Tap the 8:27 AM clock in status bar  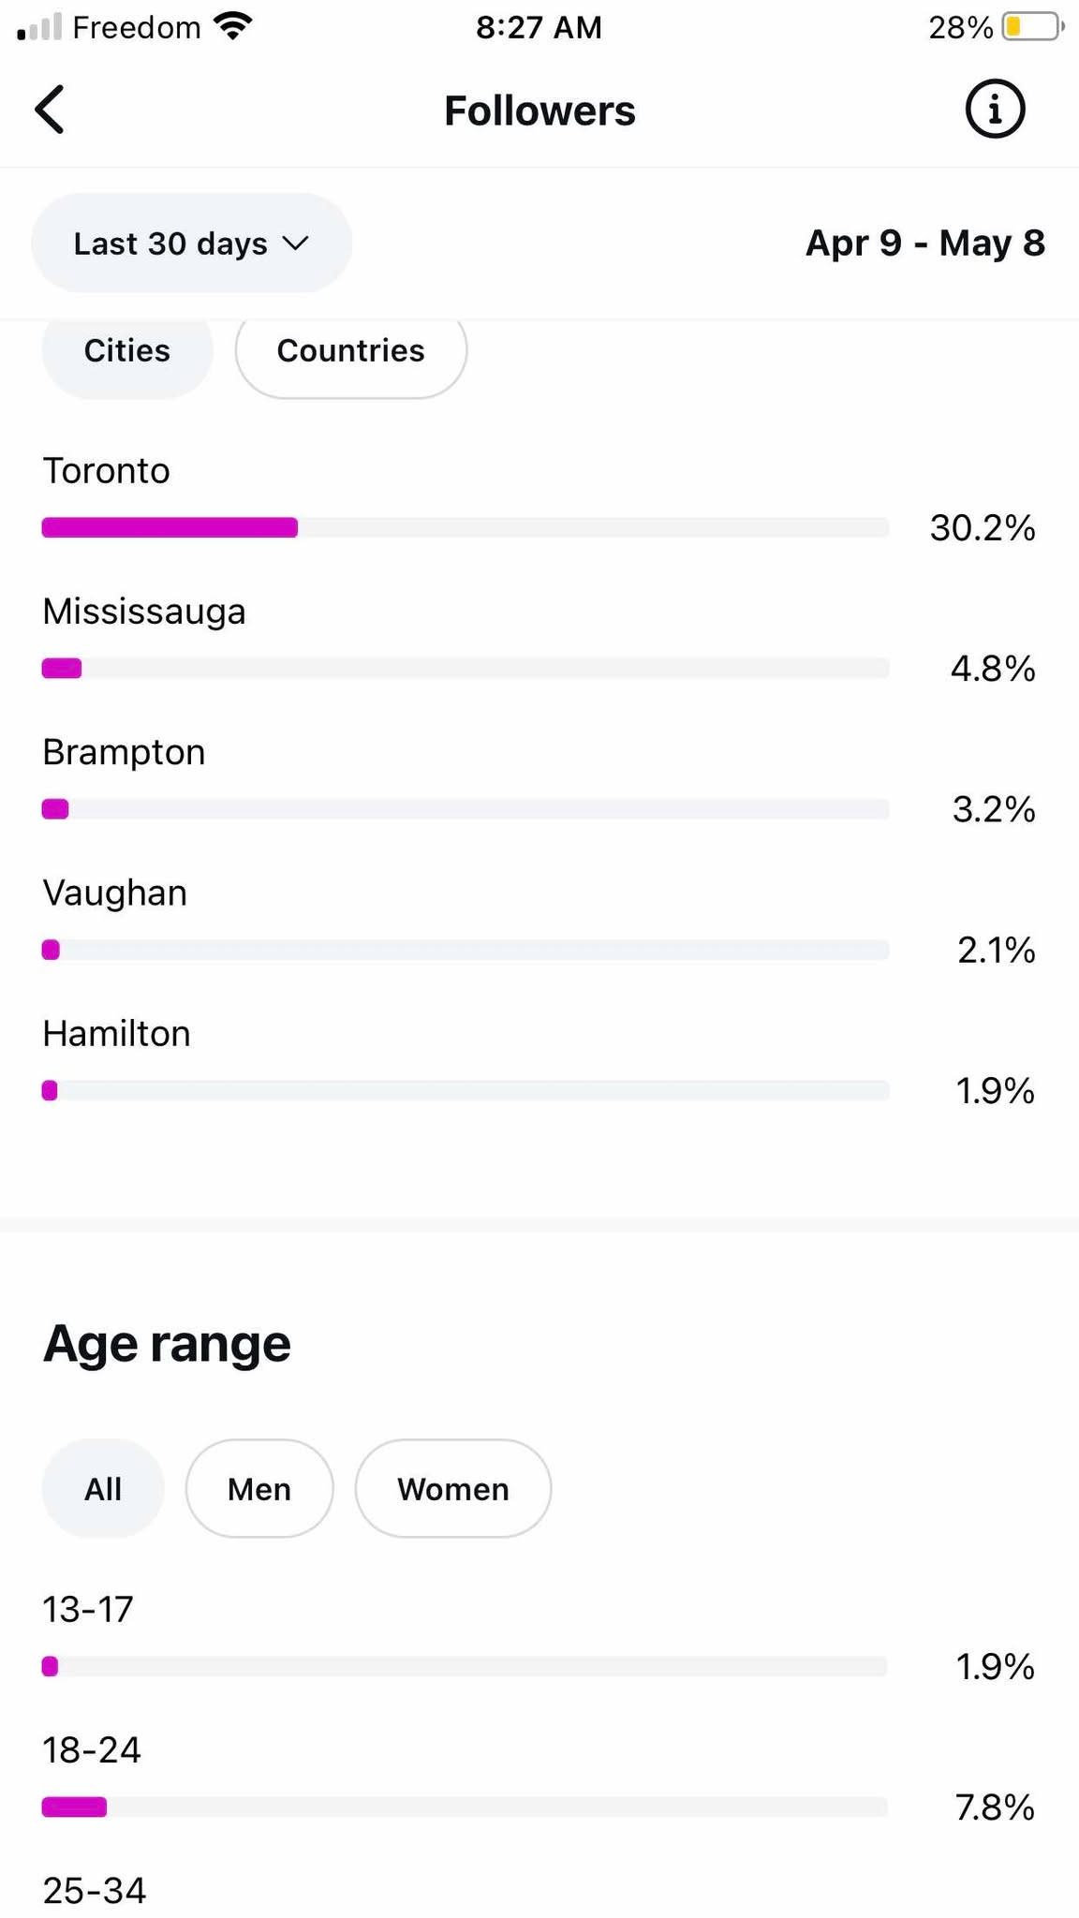(539, 27)
